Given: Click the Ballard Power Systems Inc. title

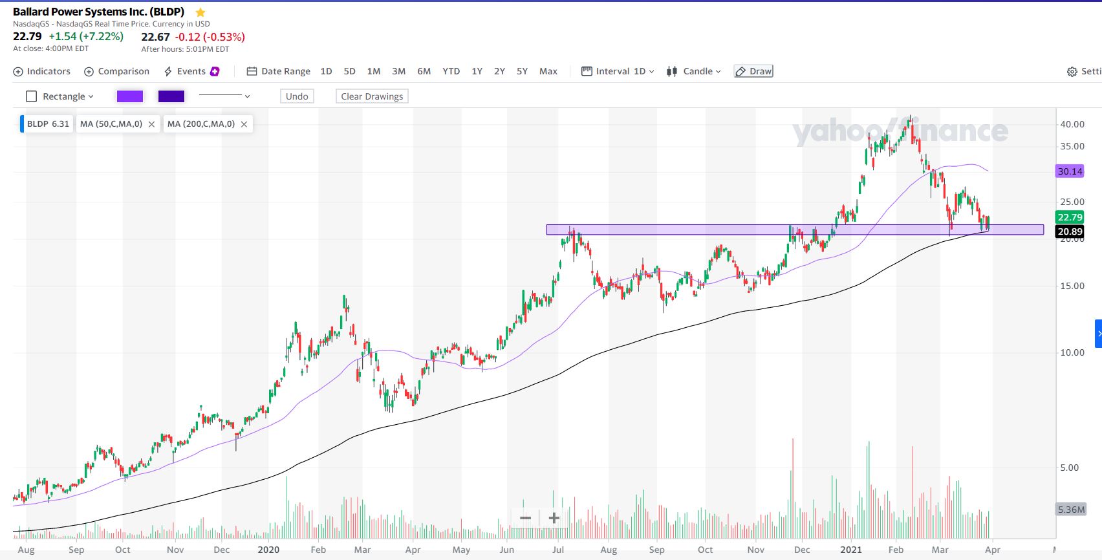Looking at the screenshot, I should click(98, 12).
